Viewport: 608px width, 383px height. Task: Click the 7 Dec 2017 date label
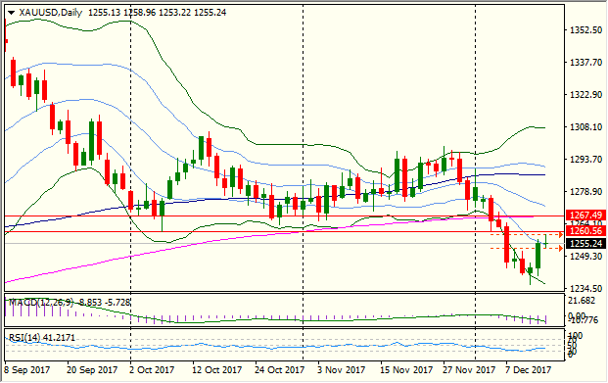(x=528, y=370)
